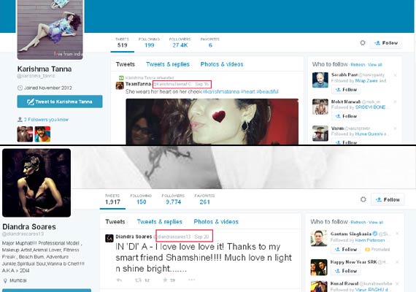Click retweet icon under Diandra Soares tweet
The image size is (416, 292).
(x=138, y=280)
